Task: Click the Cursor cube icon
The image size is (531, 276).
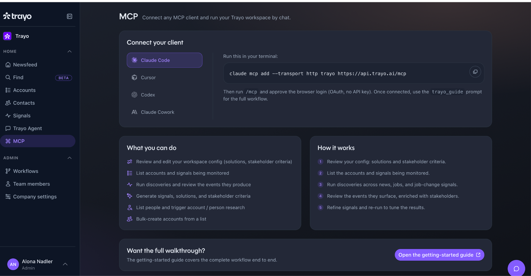Action: click(x=134, y=77)
